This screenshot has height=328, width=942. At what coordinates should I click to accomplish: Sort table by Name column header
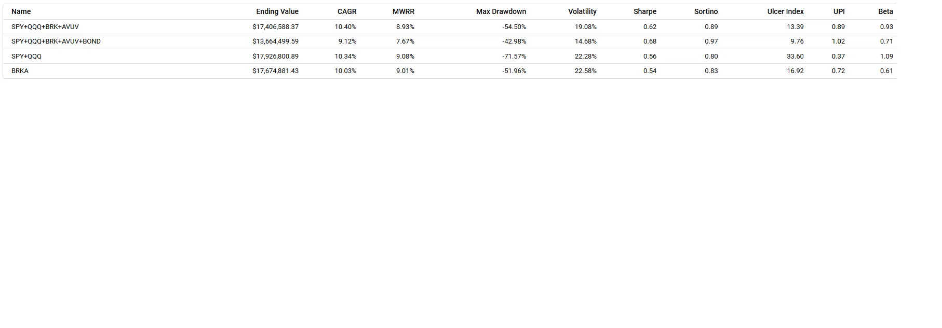coord(21,11)
